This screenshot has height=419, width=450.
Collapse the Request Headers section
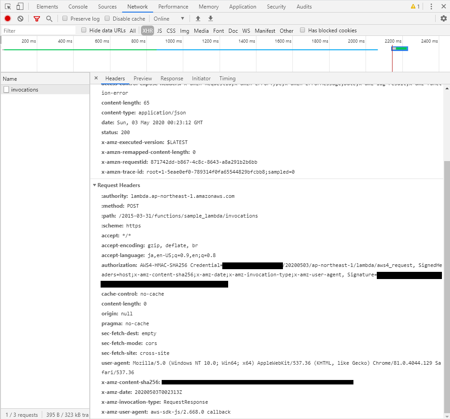pos(94,185)
